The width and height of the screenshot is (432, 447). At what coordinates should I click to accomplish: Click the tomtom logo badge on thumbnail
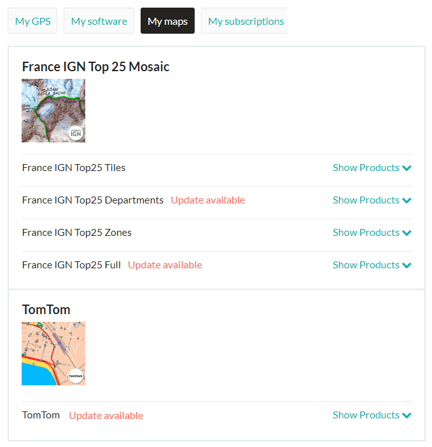[76, 376]
